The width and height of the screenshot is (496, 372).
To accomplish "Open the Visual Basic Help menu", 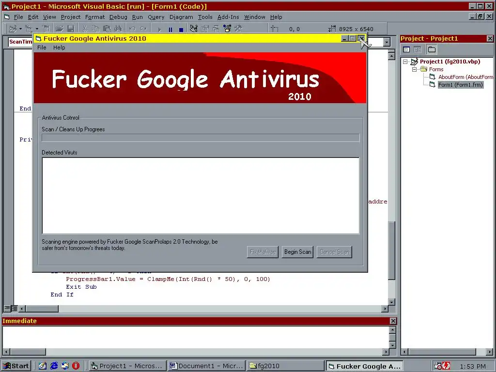I will [x=276, y=17].
